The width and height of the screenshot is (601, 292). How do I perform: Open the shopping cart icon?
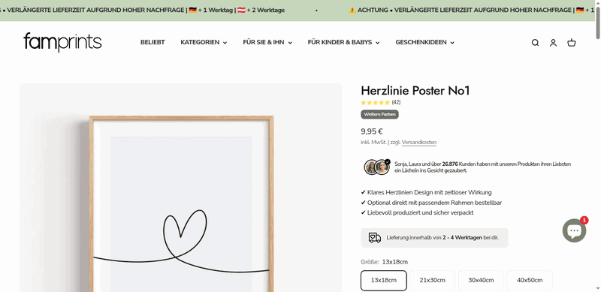572,43
